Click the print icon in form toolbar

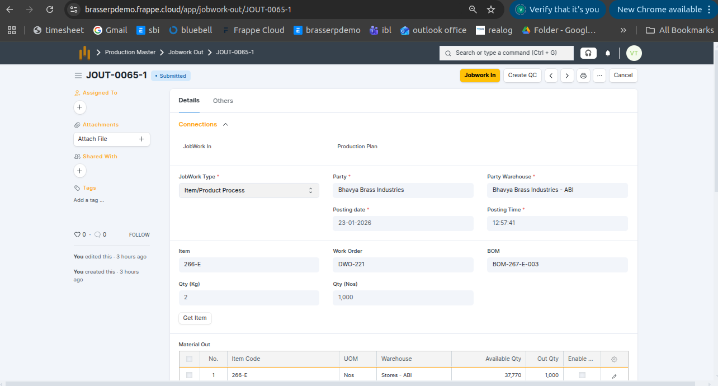[x=583, y=76]
